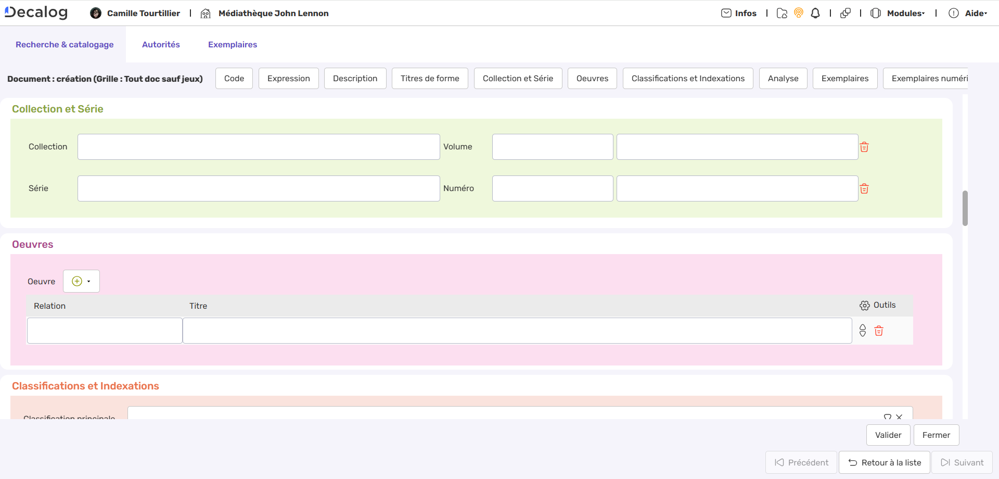
Task: Open the document folder icon in the header
Action: pos(782,13)
